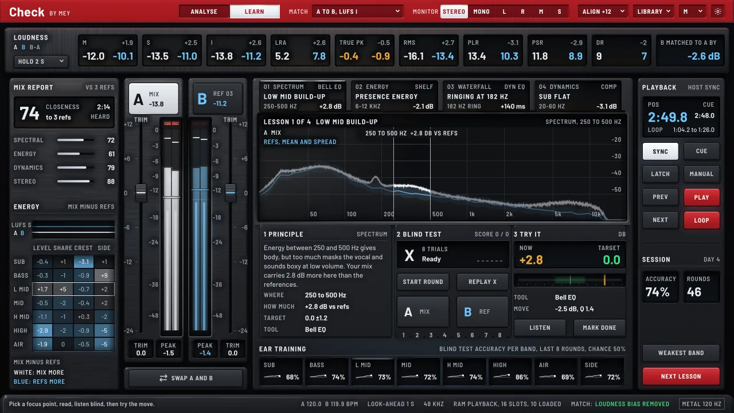734x413 pixels.
Task: Toggle the Loop button
Action: tap(702, 220)
